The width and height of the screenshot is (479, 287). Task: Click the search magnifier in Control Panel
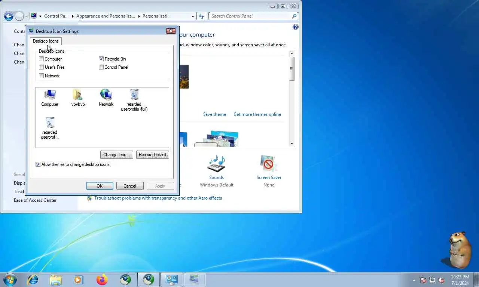294,16
